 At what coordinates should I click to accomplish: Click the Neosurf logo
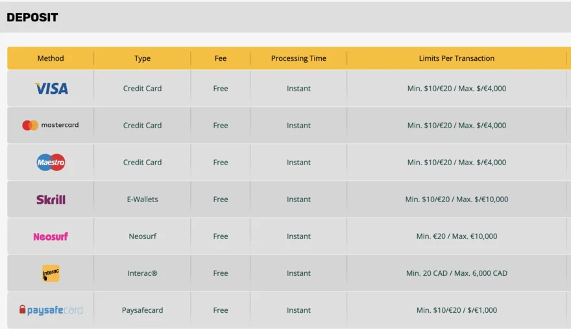point(51,236)
